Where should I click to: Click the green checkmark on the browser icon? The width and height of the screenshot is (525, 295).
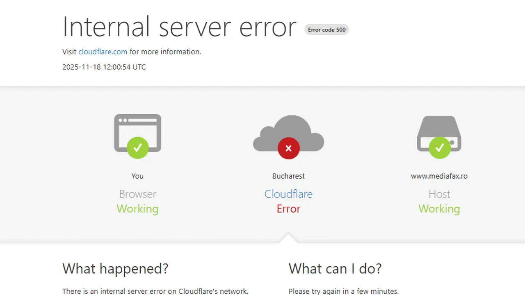tap(137, 147)
